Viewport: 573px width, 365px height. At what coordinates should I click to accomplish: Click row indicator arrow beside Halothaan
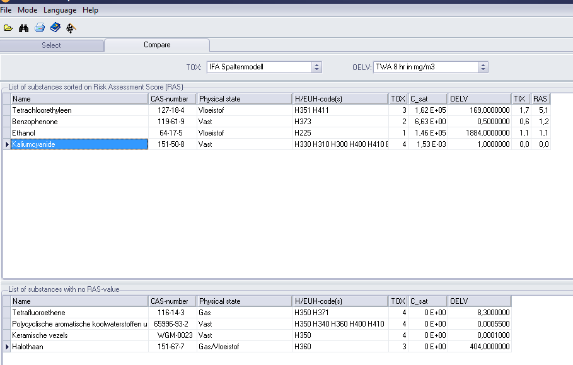(7, 347)
